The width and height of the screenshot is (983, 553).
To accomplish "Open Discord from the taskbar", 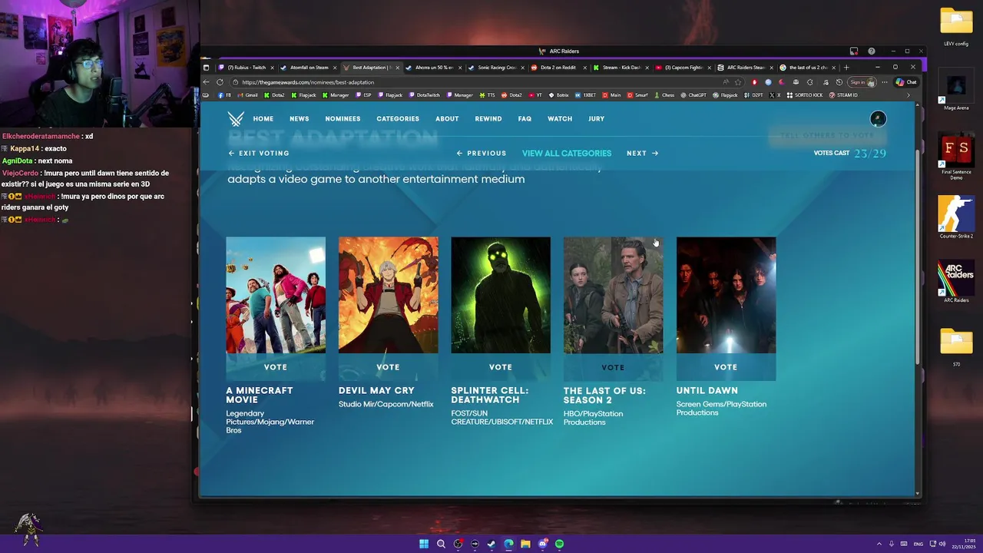I will click(542, 544).
